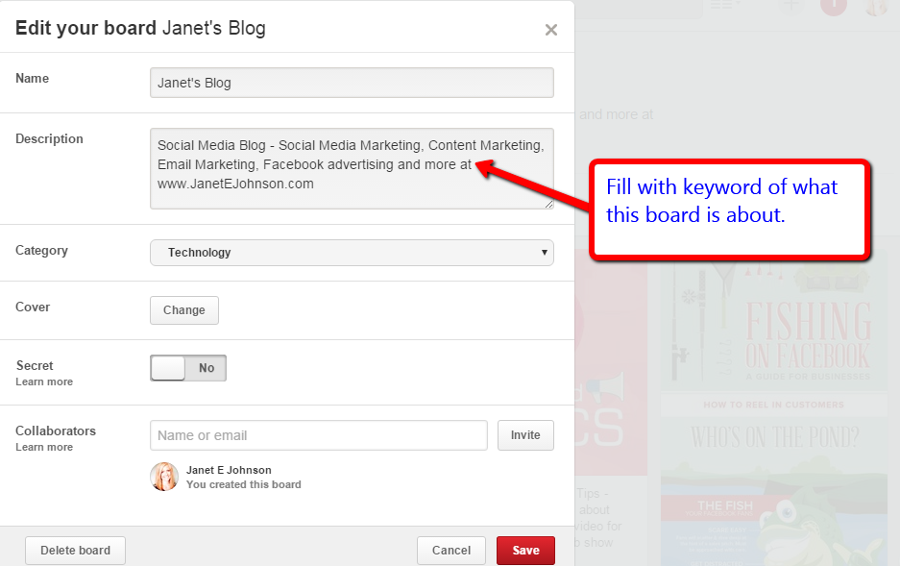Viewport: 900px width, 566px height.
Task: Close the Edit your board dialog
Action: click(550, 30)
